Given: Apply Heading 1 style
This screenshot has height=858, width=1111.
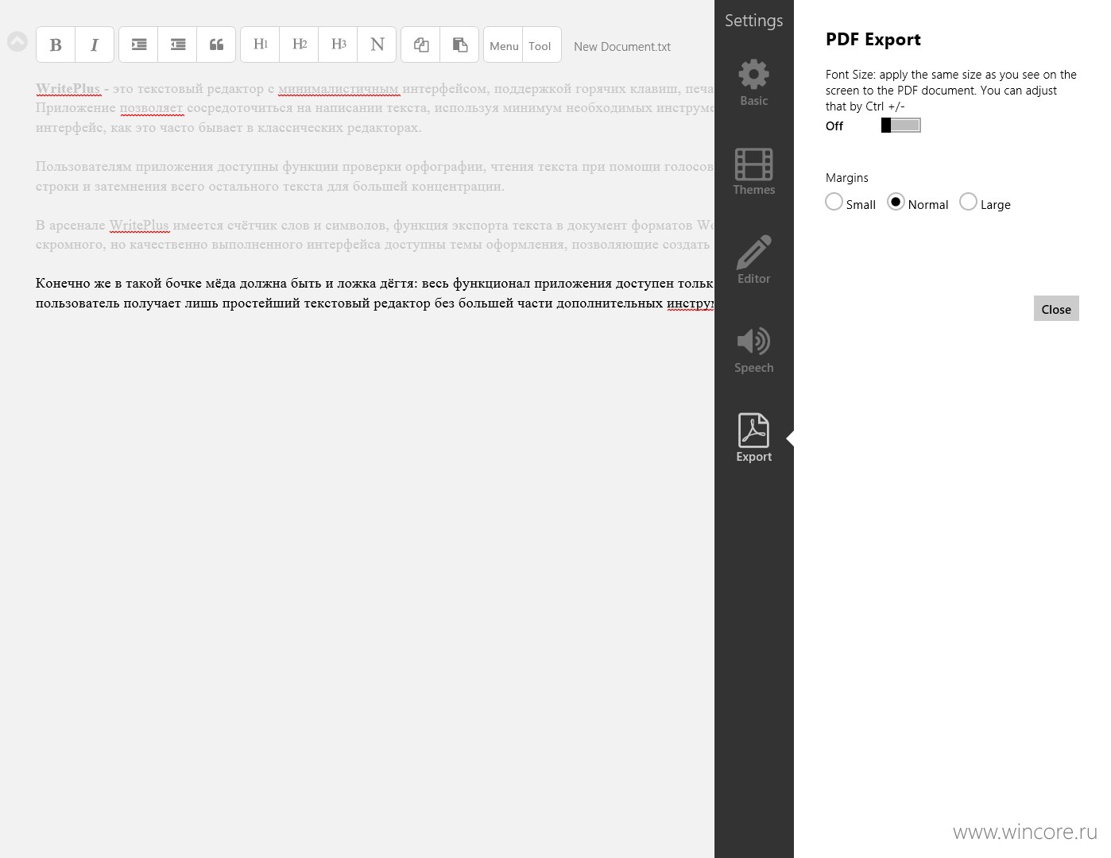Looking at the screenshot, I should tap(261, 44).
